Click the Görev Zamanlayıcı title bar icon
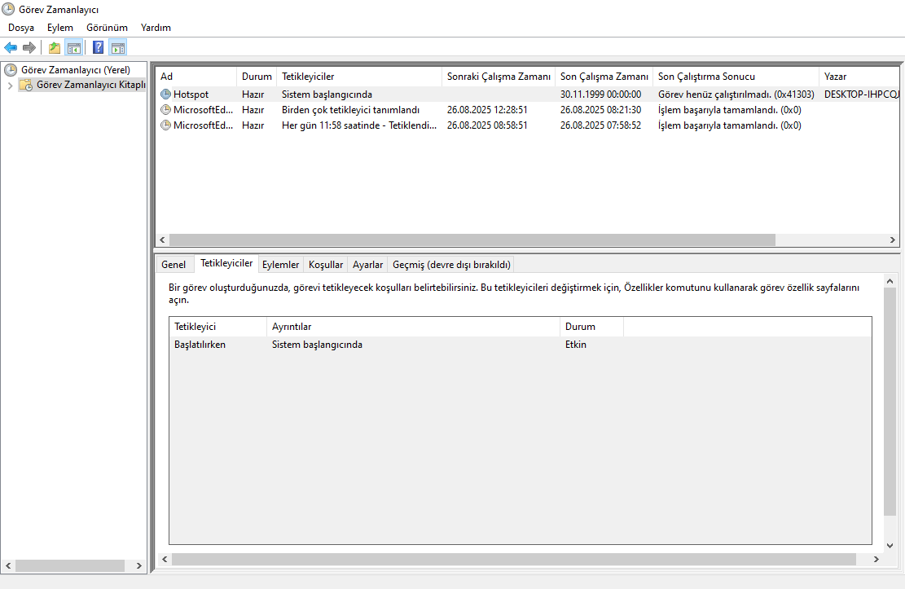 pos(8,9)
